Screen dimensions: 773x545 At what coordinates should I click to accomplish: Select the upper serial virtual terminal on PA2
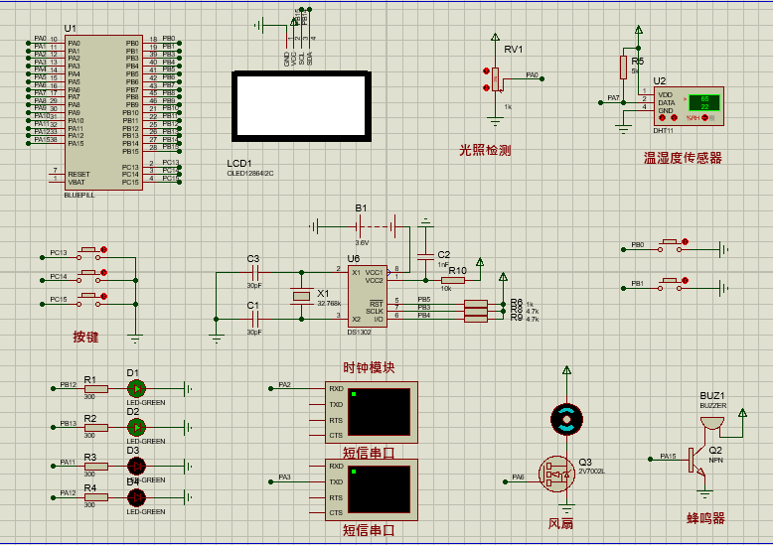point(372,412)
